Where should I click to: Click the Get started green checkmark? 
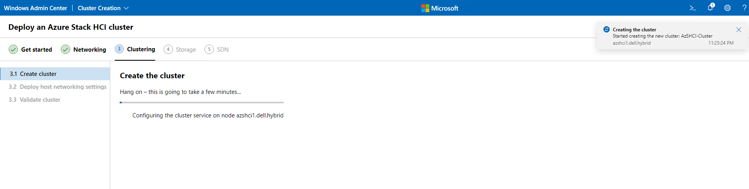[13, 49]
